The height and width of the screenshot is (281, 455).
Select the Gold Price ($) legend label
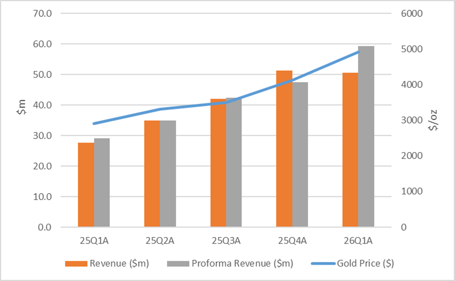tap(365, 264)
